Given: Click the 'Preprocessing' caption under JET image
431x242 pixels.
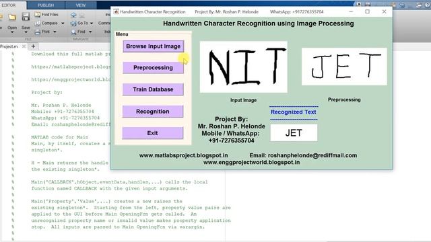Looking at the screenshot, I should pos(344,99).
